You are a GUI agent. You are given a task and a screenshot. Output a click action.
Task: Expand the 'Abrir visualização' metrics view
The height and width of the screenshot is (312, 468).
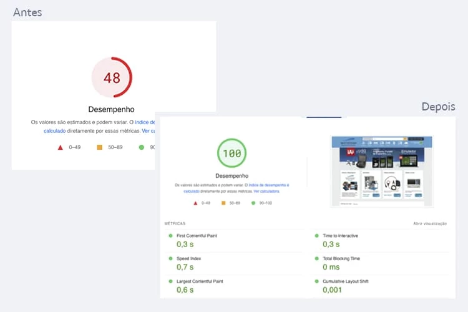click(430, 223)
